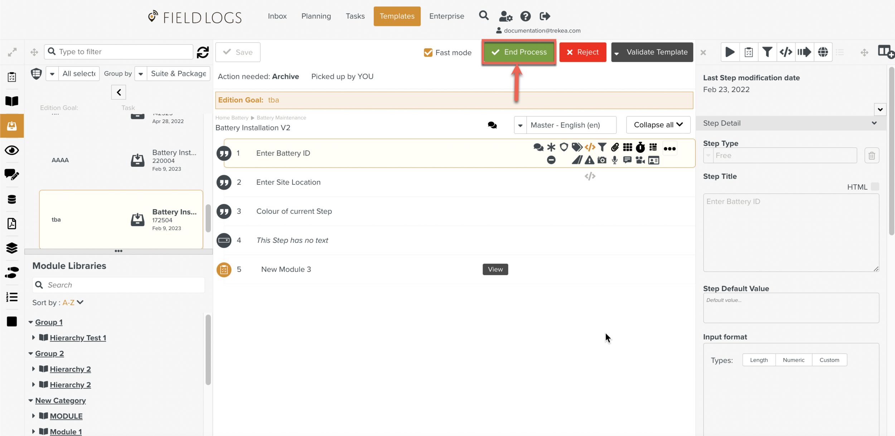Click the trash icon next to Step Type
This screenshot has height=436, width=895.
coord(871,156)
